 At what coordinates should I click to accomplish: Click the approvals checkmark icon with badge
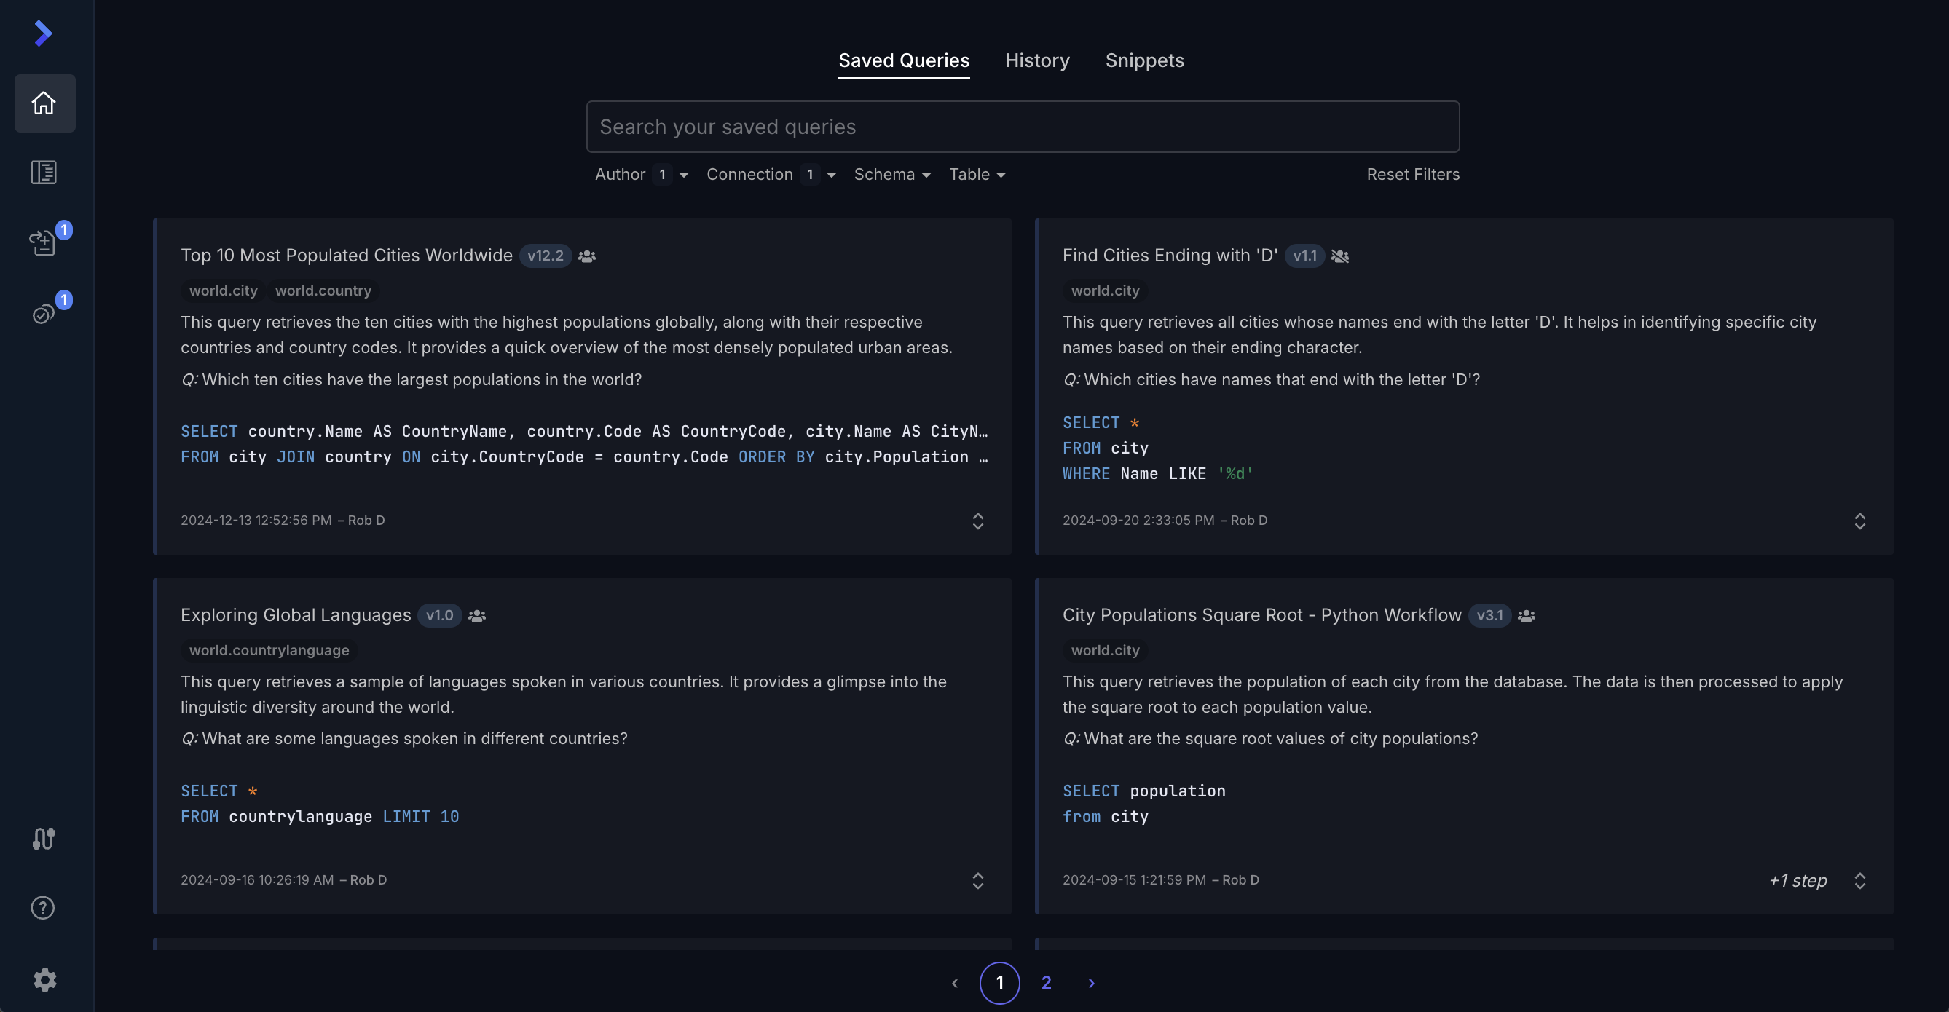(x=44, y=312)
